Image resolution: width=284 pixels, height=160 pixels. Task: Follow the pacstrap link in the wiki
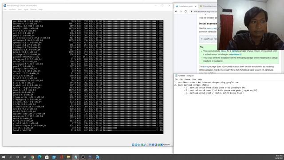[212, 28]
